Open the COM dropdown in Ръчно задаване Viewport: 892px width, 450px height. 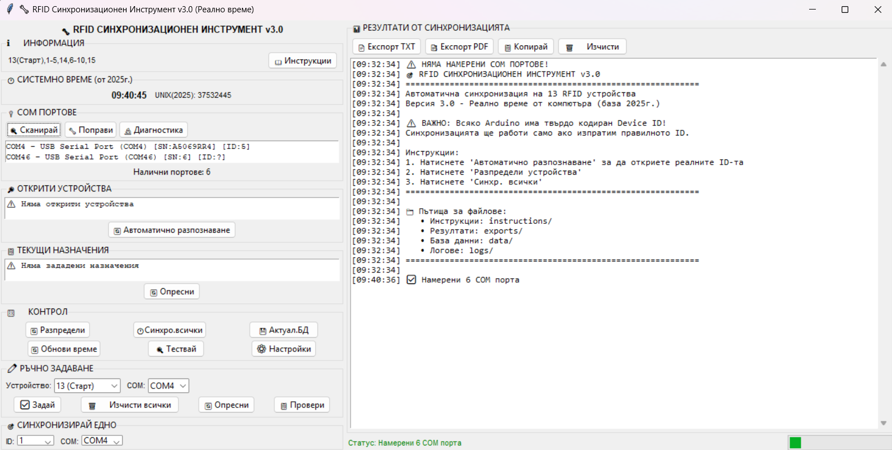168,386
